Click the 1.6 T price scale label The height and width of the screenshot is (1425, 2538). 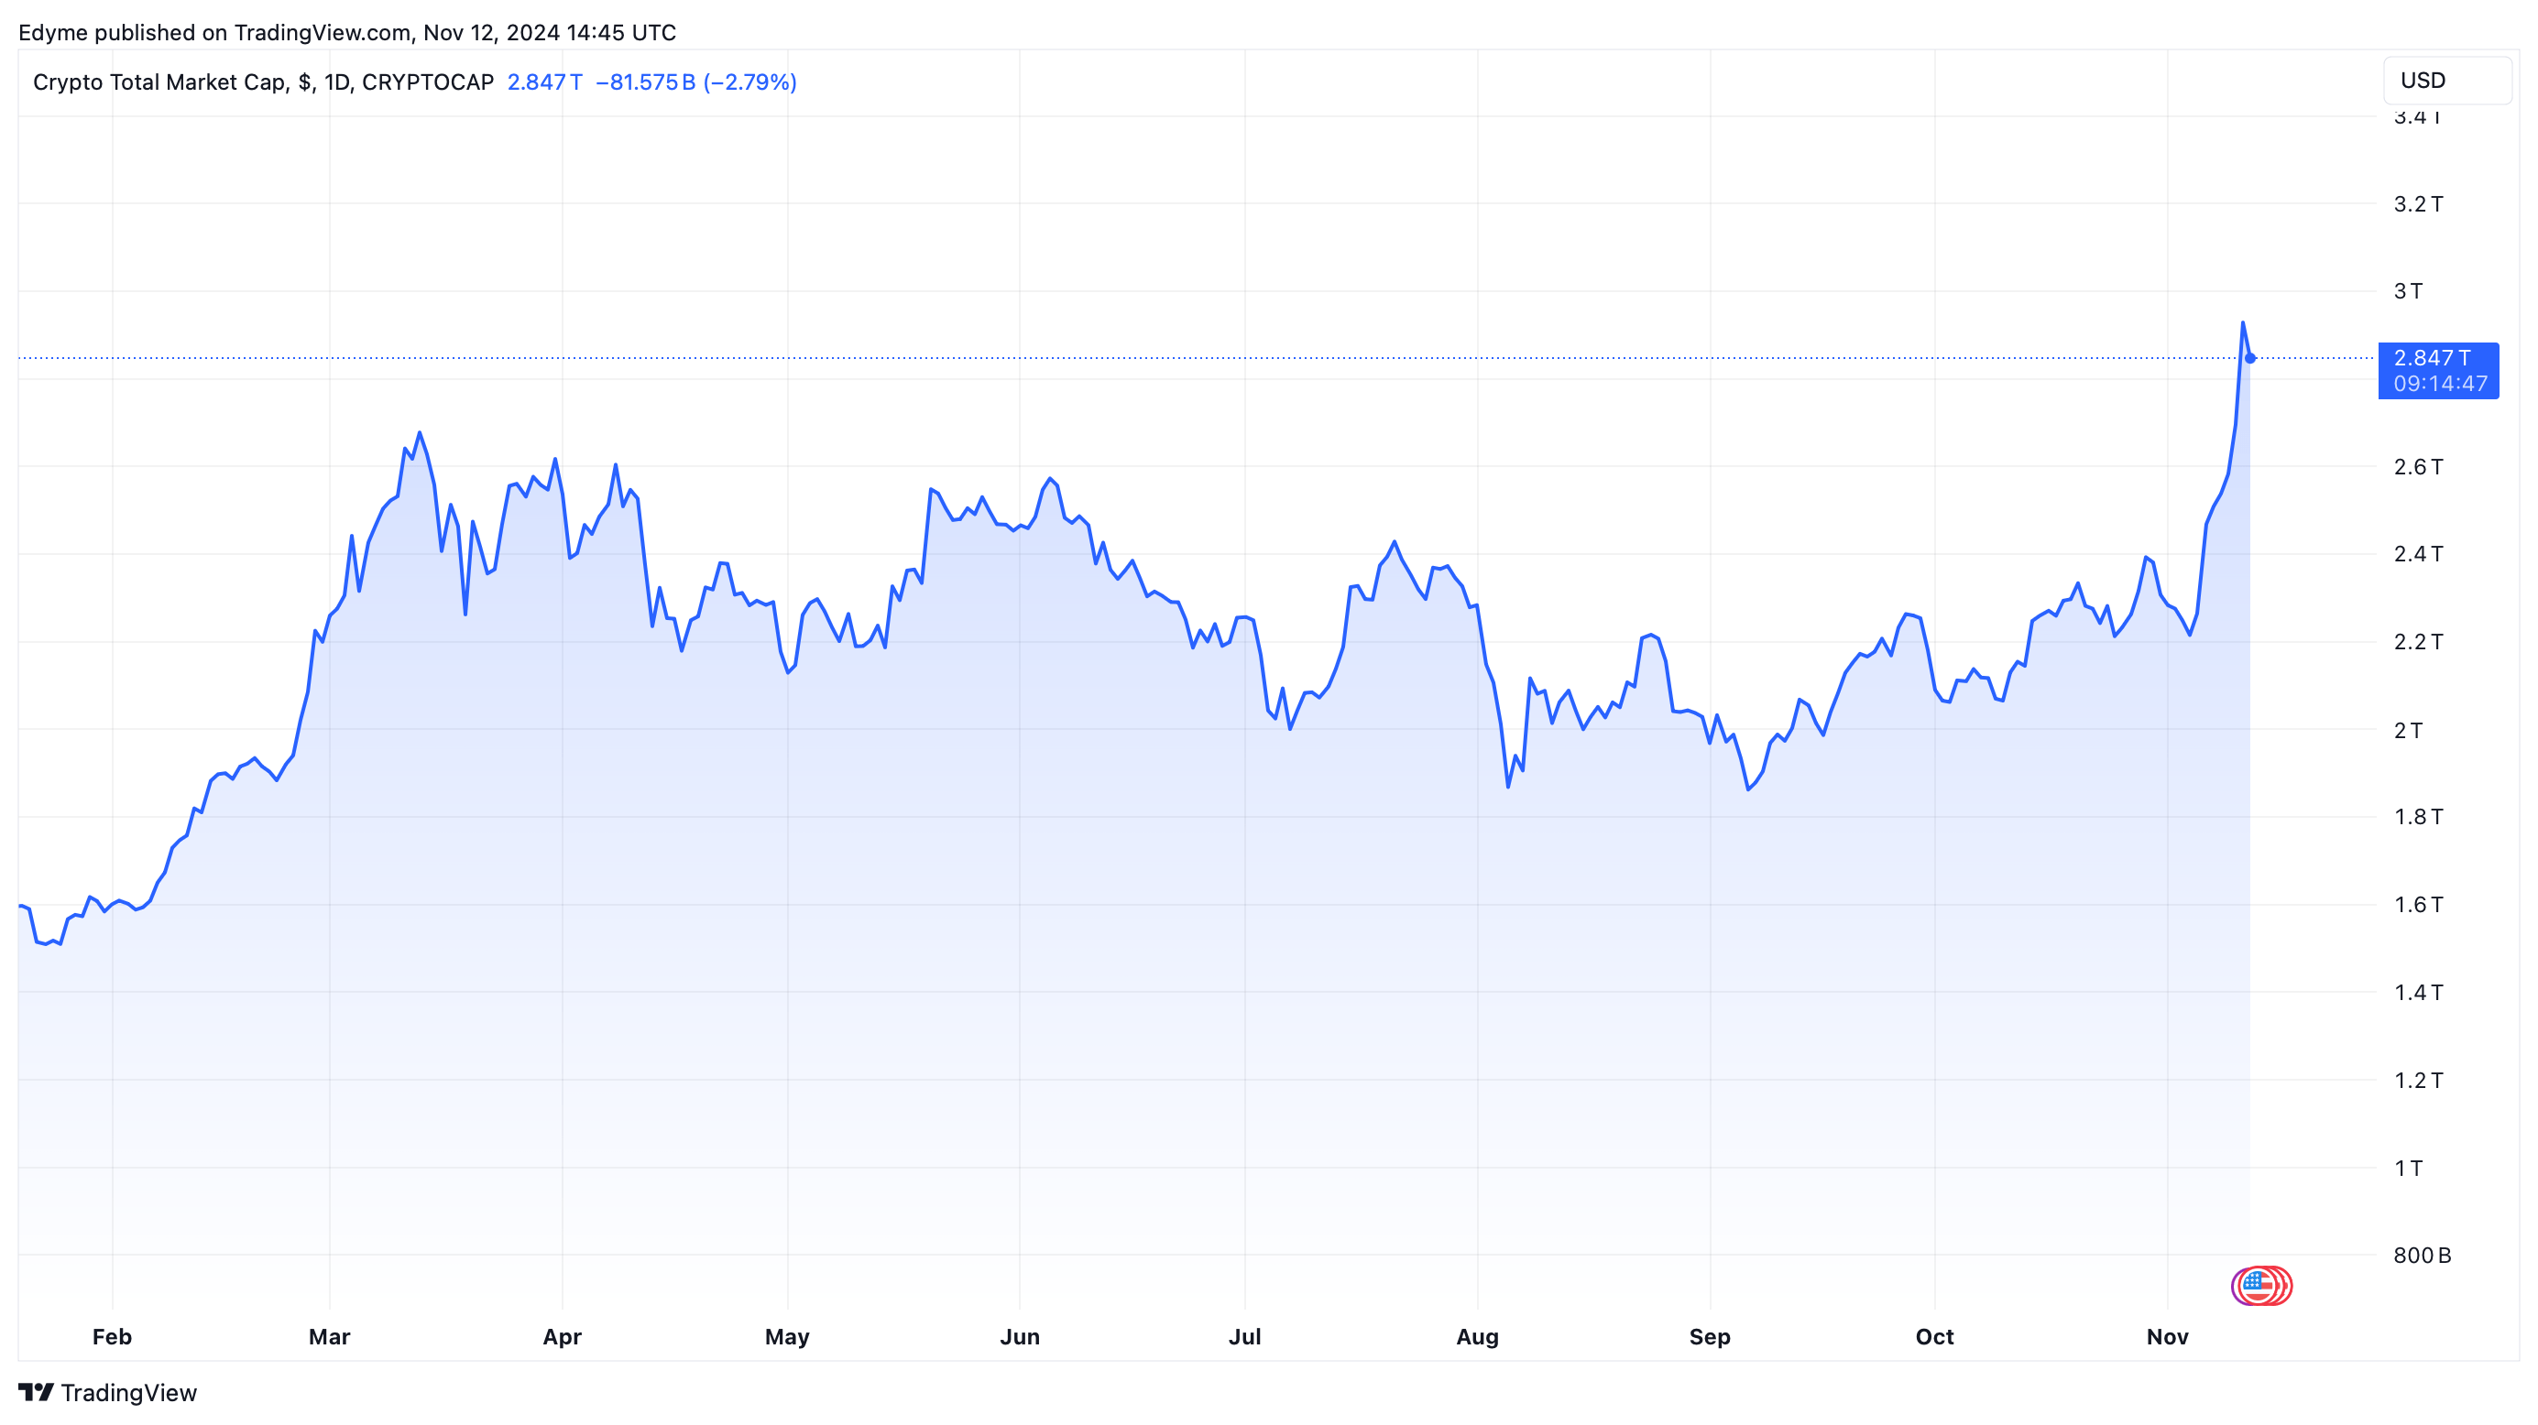[2418, 904]
